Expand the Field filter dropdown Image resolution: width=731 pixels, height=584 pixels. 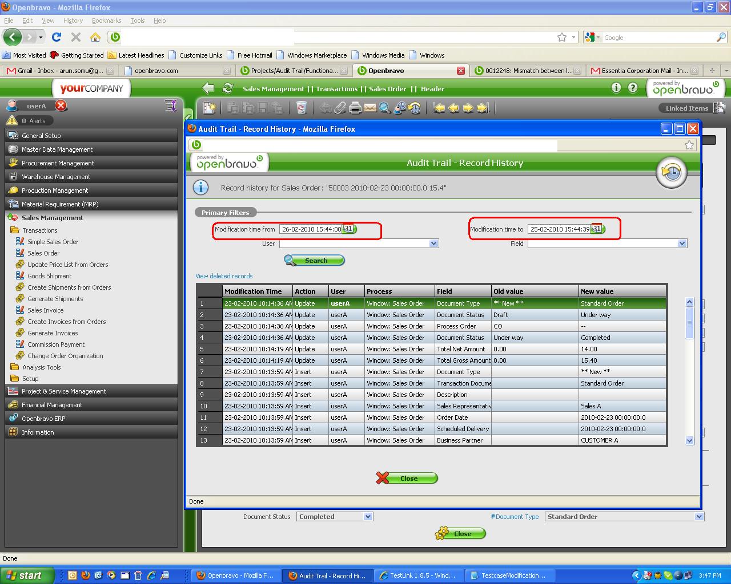pyautogui.click(x=682, y=244)
